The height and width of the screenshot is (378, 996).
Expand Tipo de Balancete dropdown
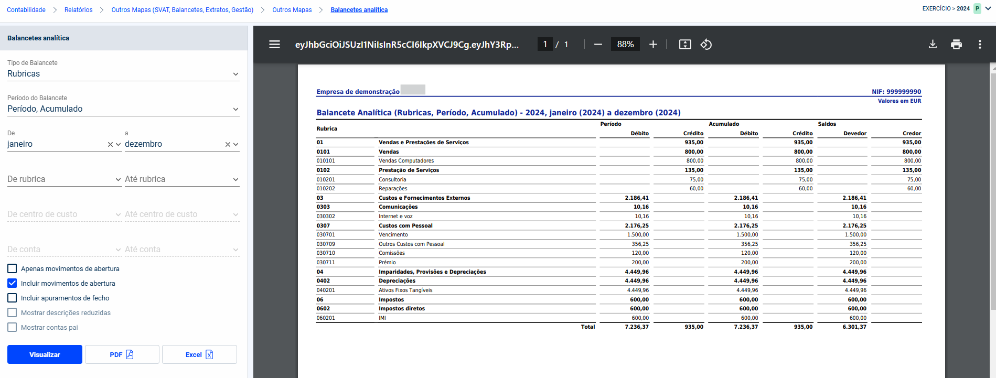coord(123,74)
